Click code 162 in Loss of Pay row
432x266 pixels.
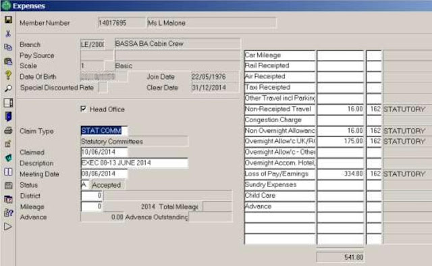[x=374, y=174]
